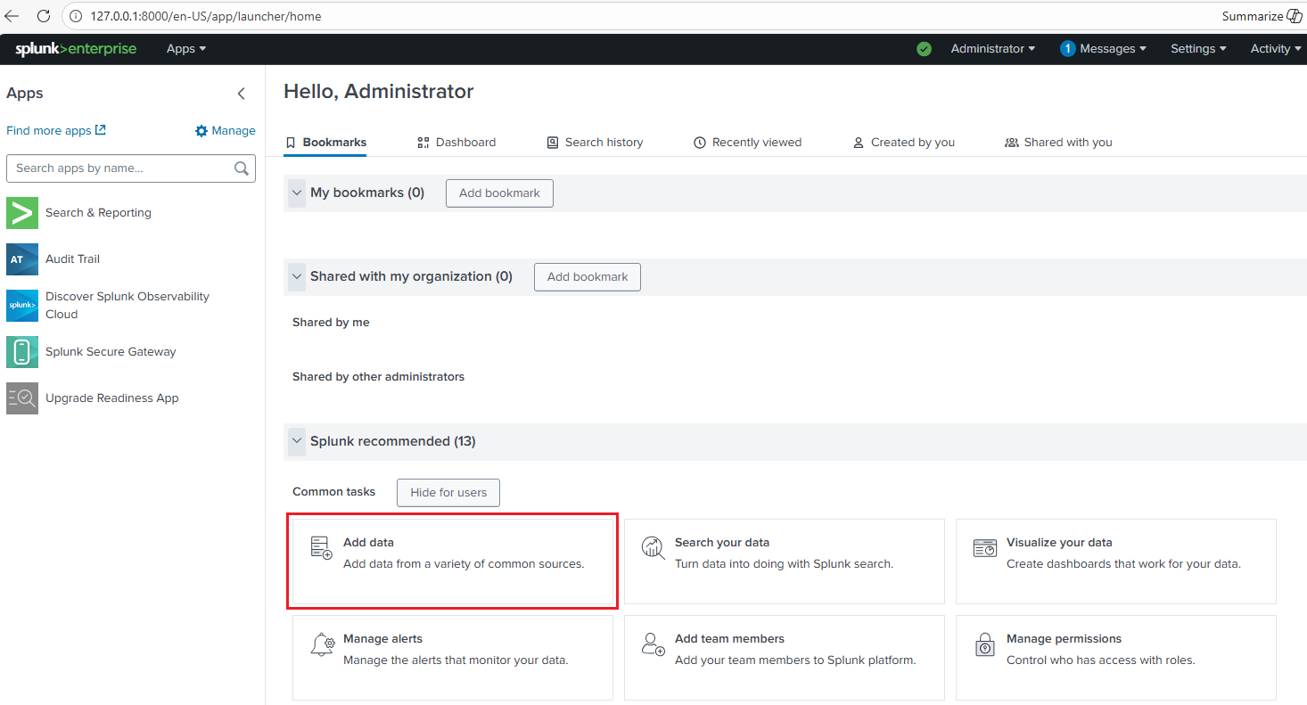The height and width of the screenshot is (705, 1307).
Task: Collapse the My bookmarks section
Action: [x=297, y=193]
